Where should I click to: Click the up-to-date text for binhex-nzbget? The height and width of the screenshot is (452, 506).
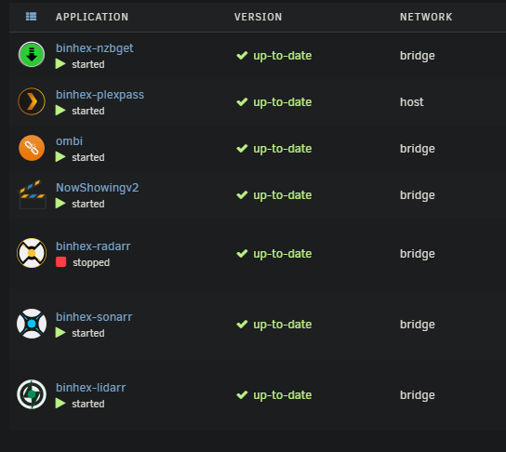[x=283, y=56]
